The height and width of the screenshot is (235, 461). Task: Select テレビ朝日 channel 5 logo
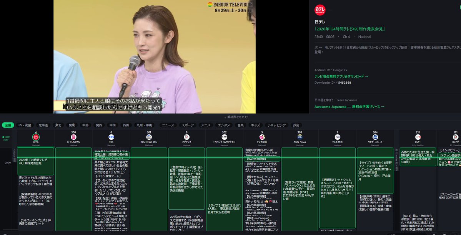coord(262,137)
